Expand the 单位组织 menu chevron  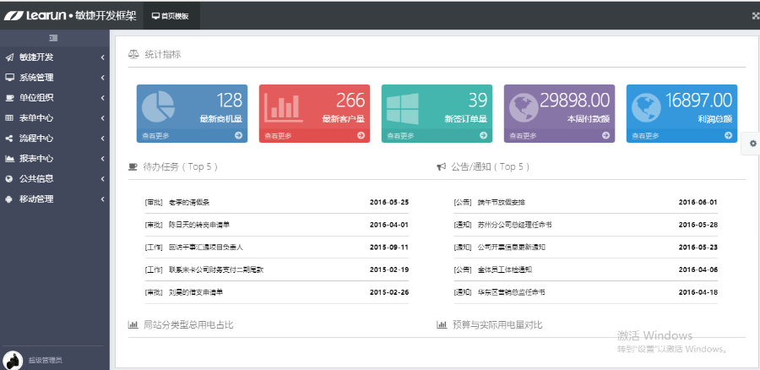click(103, 98)
